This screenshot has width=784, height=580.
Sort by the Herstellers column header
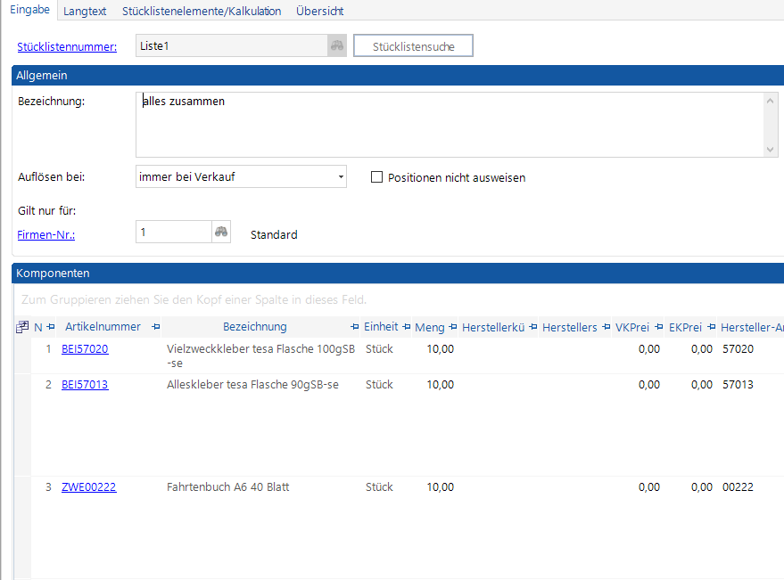click(x=570, y=328)
